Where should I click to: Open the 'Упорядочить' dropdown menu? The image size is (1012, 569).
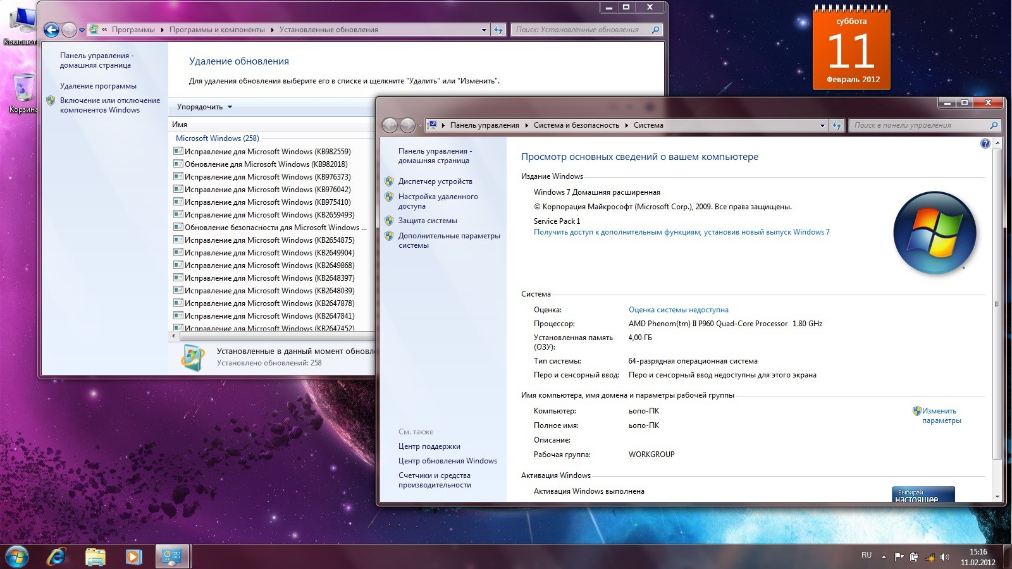coord(204,107)
